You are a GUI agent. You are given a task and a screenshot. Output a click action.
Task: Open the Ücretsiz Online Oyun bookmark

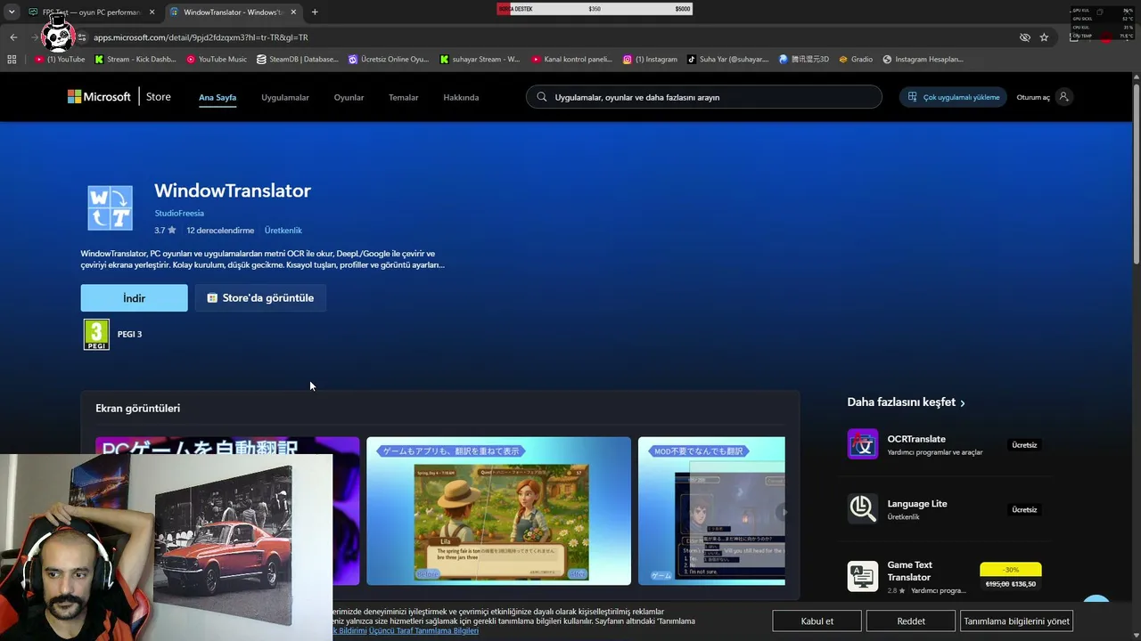389,60
